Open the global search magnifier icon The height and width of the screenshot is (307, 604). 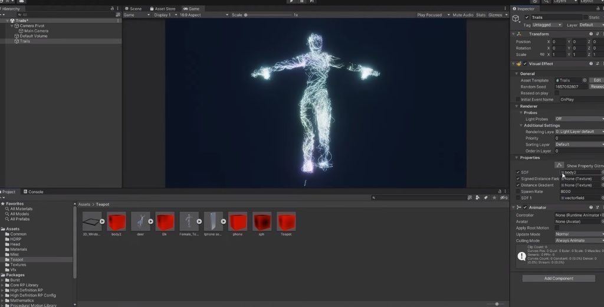546,2
